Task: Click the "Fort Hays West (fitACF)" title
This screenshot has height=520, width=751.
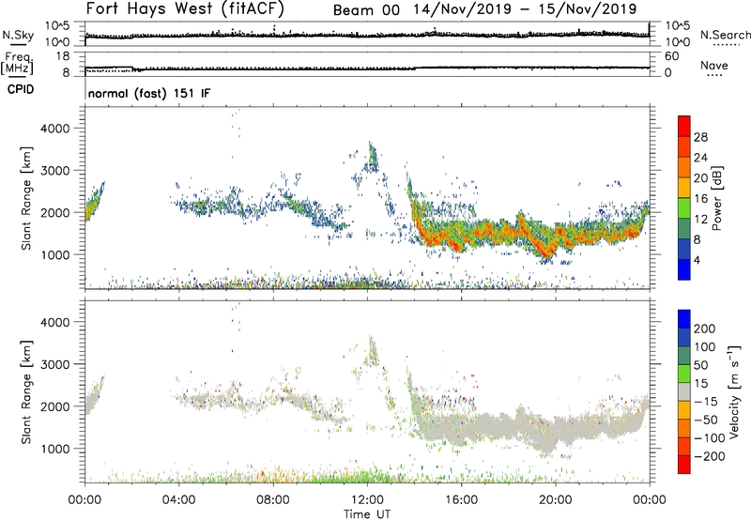Action: tap(185, 8)
